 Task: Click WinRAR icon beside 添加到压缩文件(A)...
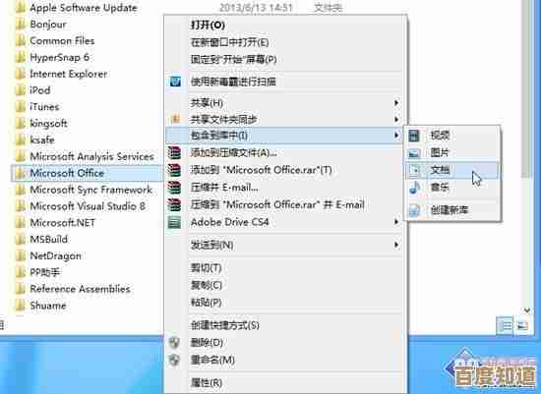(174, 152)
